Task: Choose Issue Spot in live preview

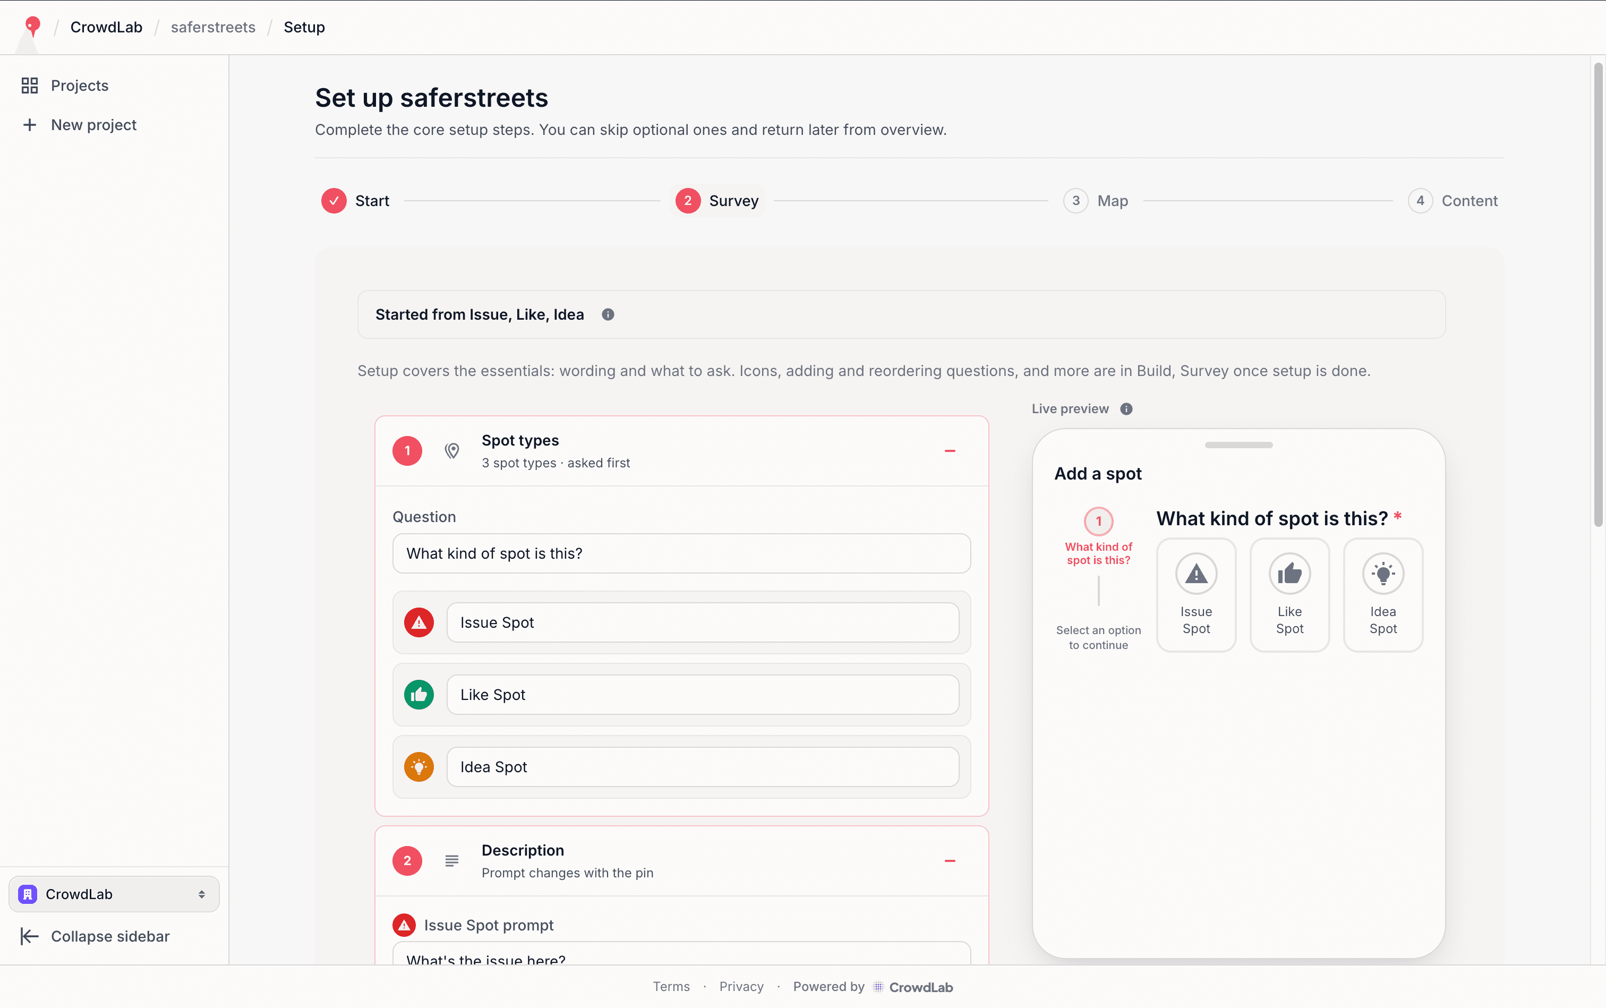Action: (x=1196, y=595)
